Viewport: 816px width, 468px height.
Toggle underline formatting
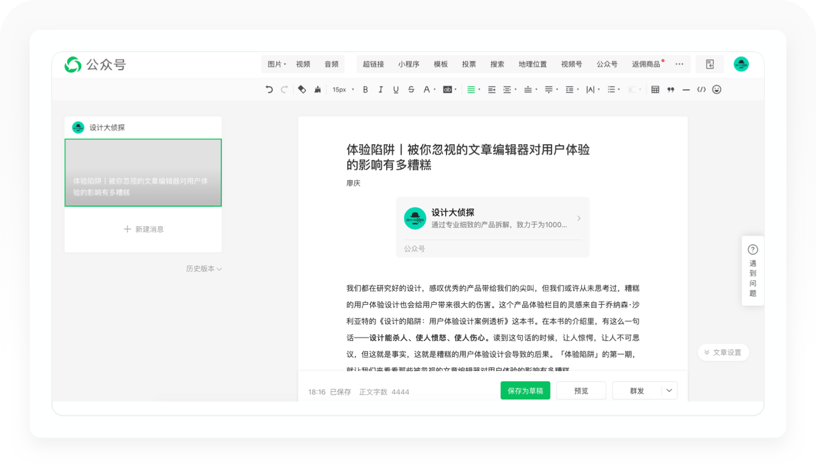(396, 90)
